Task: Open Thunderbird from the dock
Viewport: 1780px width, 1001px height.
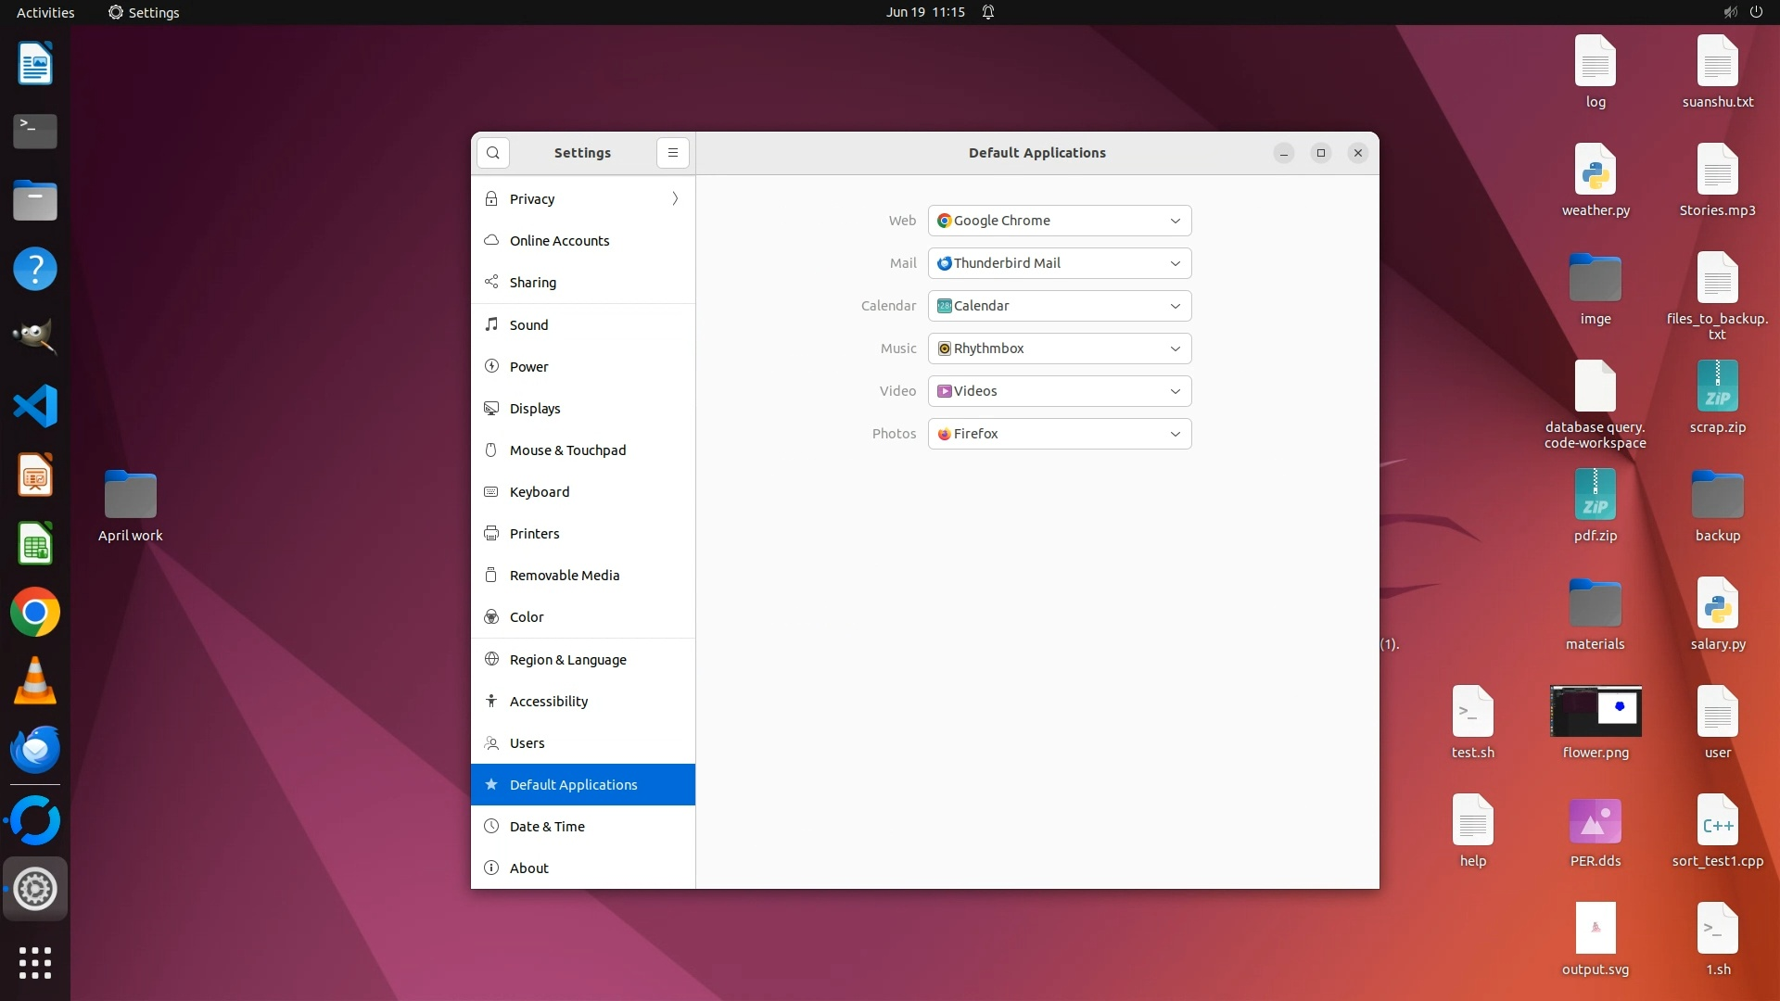Action: coord(35,750)
